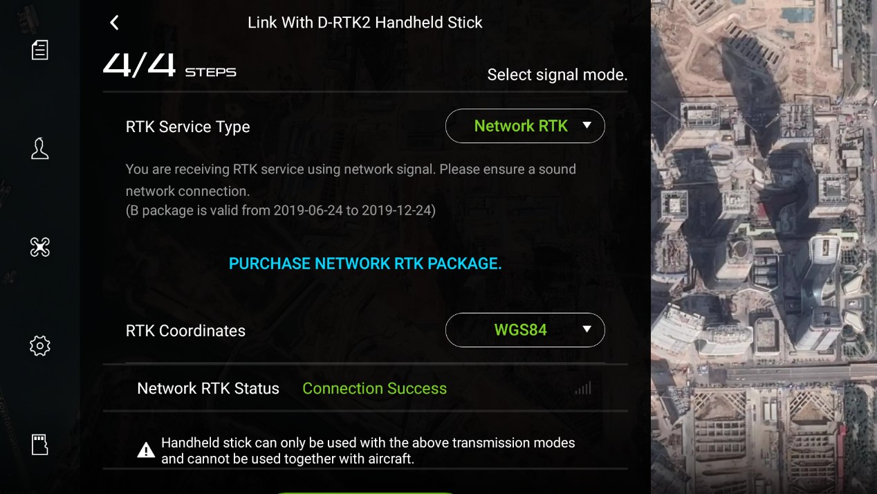Click the arrow beside Network RTK

(587, 125)
